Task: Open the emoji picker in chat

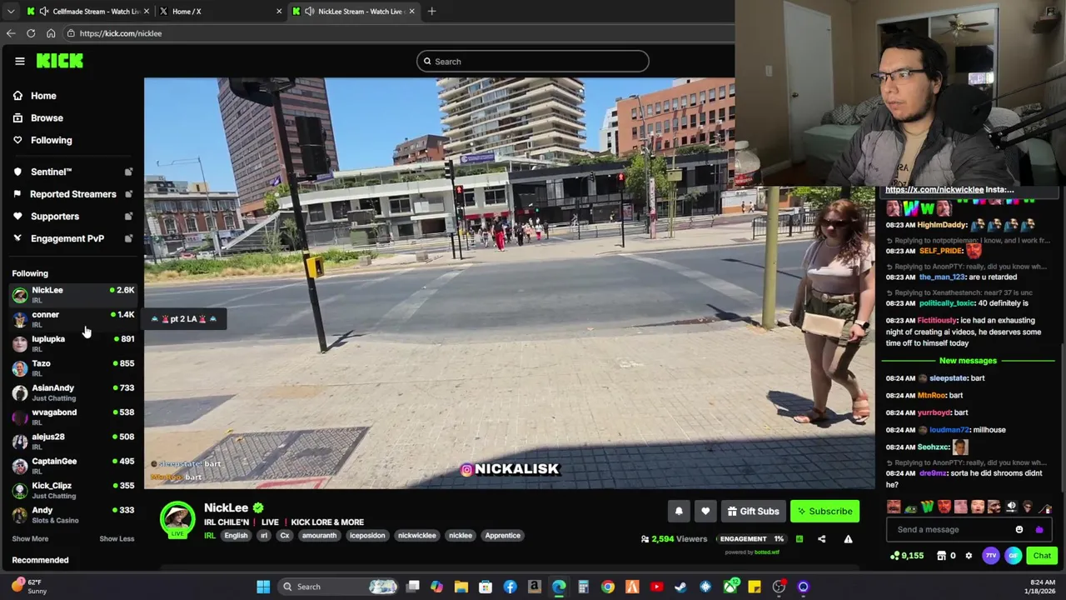Action: (1019, 530)
